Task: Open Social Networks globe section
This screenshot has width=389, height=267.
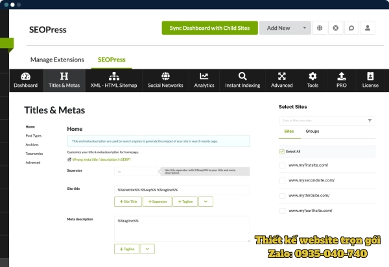Action: click(x=165, y=80)
